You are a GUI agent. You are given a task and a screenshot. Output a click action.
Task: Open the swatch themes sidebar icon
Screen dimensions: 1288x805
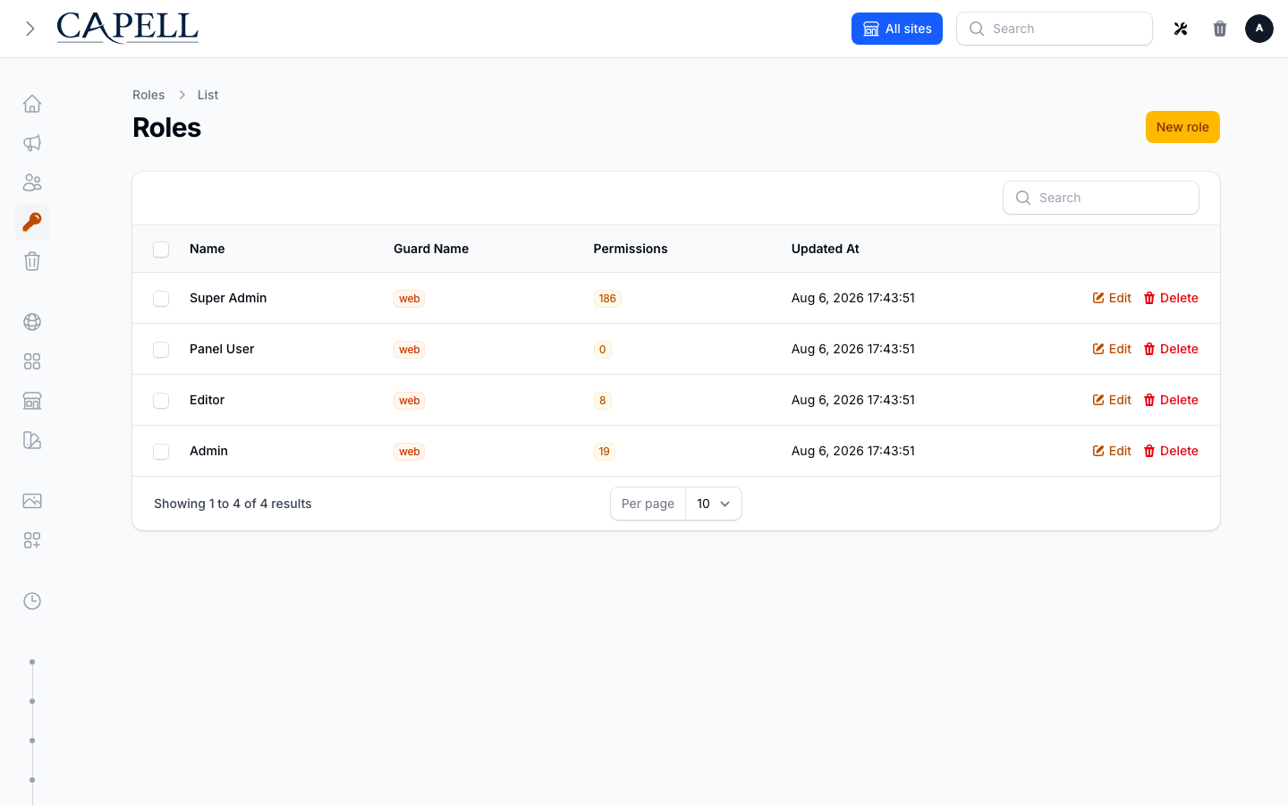pos(32,440)
